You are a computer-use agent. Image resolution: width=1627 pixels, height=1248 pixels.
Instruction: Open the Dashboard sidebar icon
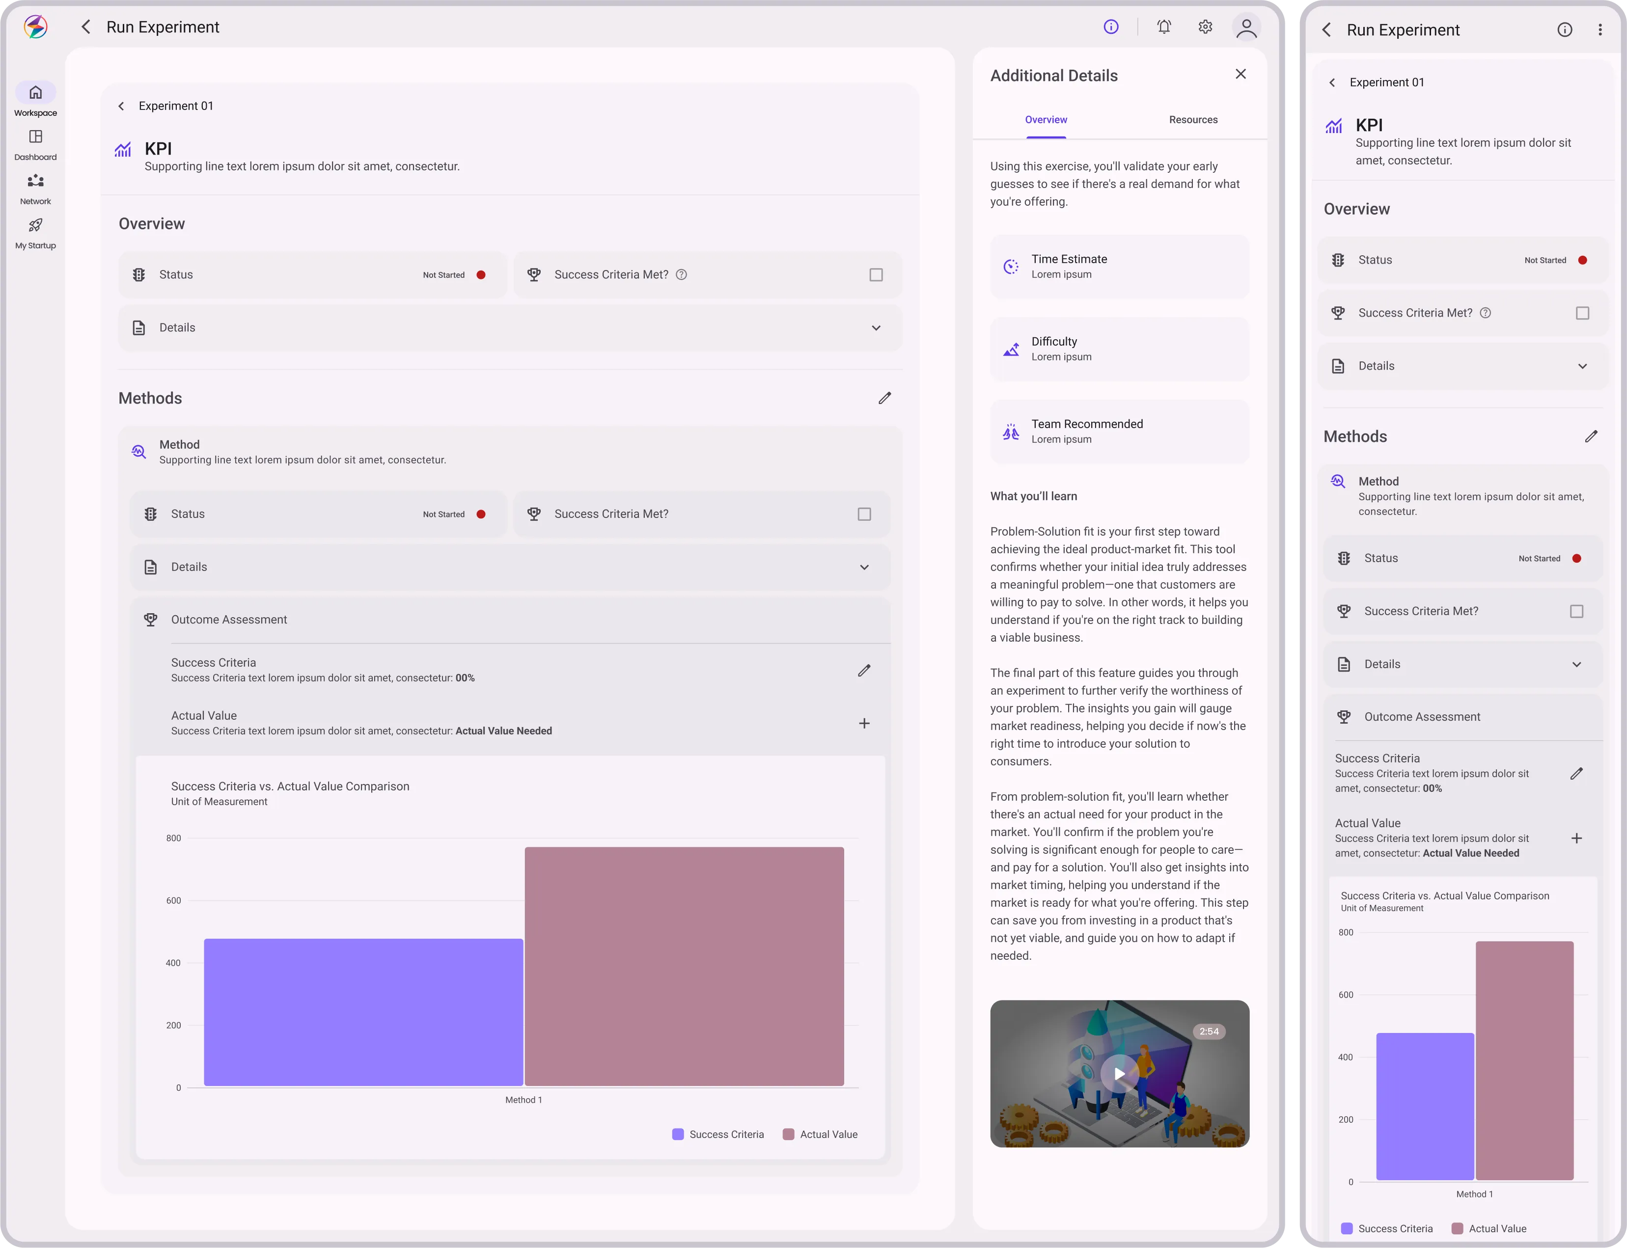35,137
